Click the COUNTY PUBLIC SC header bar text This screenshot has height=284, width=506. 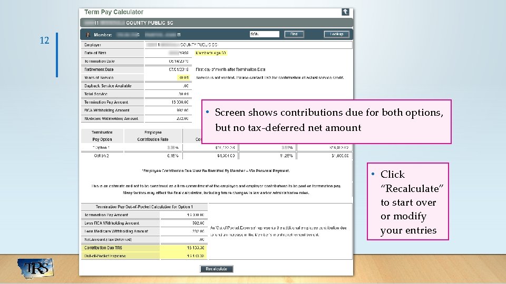(x=149, y=23)
